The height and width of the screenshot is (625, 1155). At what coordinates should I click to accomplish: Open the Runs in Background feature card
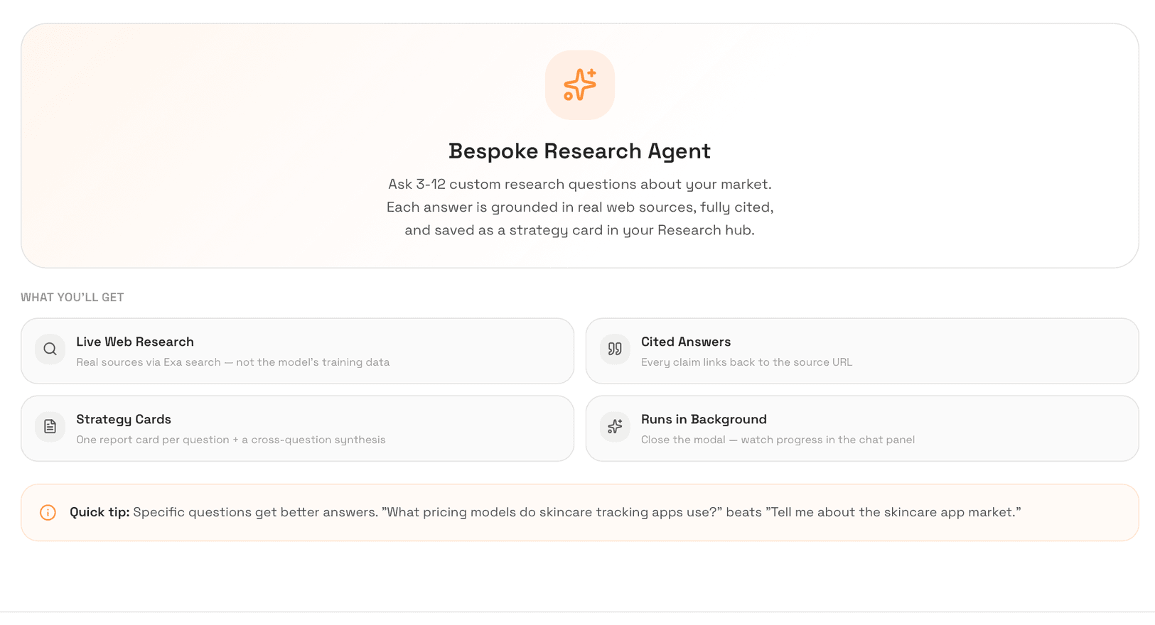click(862, 428)
